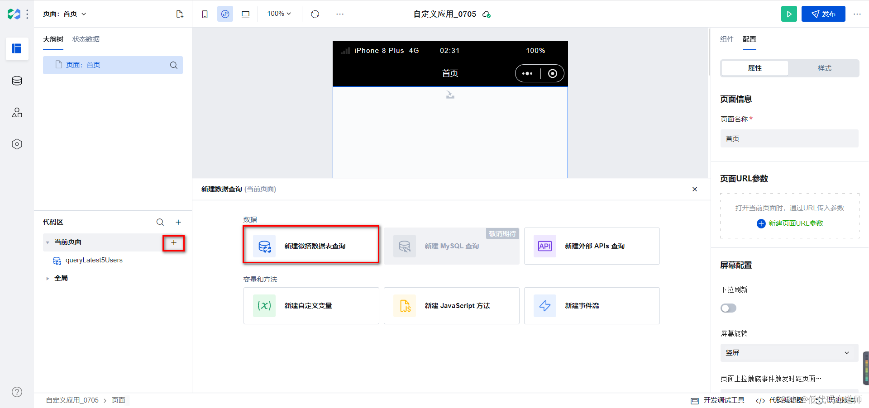Open the screen rotation 竖屏 dropdown
The height and width of the screenshot is (408, 869).
pos(789,353)
